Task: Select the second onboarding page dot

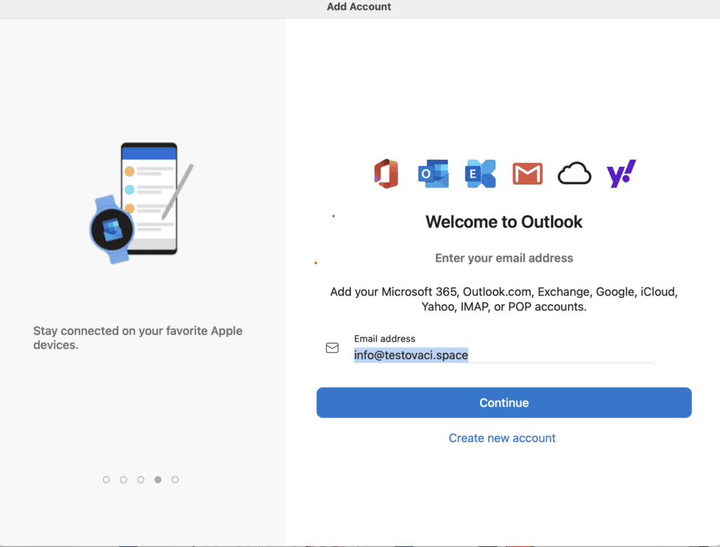Action: coord(124,479)
